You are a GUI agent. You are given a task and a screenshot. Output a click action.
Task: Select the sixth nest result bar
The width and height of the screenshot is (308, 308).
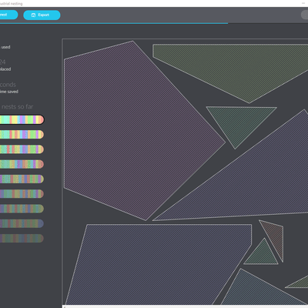point(22,194)
